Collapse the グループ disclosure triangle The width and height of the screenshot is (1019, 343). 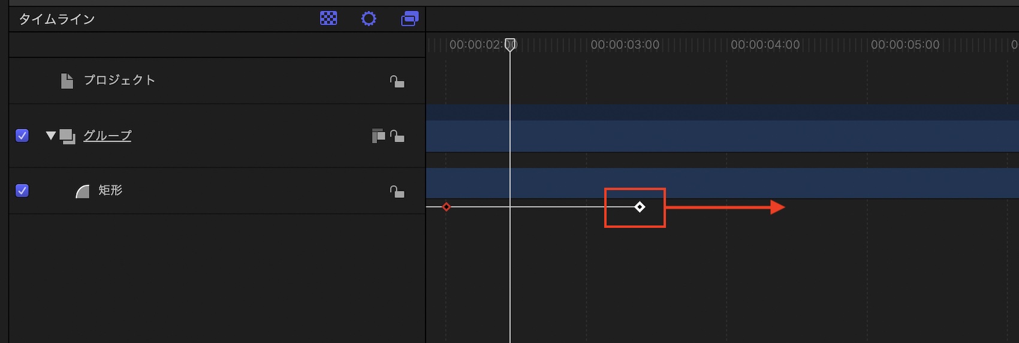pos(51,136)
